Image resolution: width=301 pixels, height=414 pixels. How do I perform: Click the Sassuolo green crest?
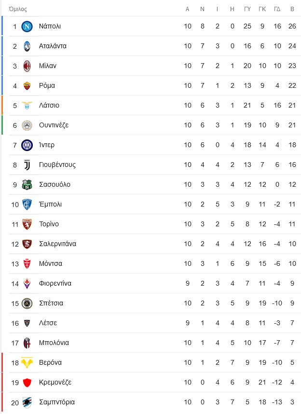(x=27, y=185)
